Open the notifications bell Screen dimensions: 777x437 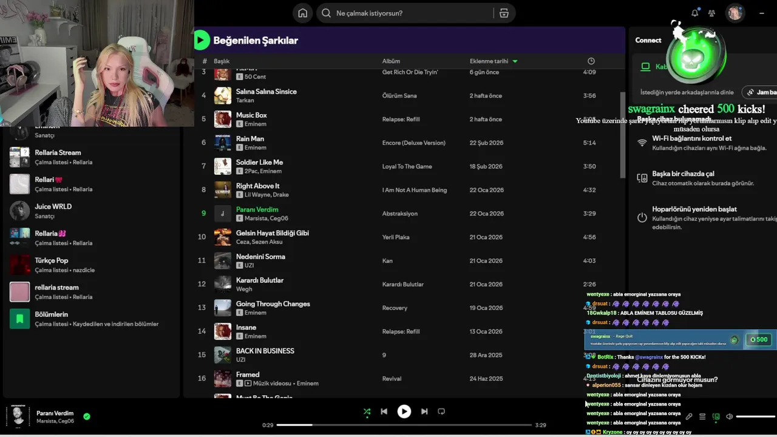(x=694, y=13)
